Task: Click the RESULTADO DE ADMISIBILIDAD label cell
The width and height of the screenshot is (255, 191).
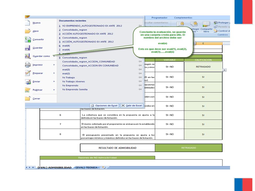Action: coord(117,148)
